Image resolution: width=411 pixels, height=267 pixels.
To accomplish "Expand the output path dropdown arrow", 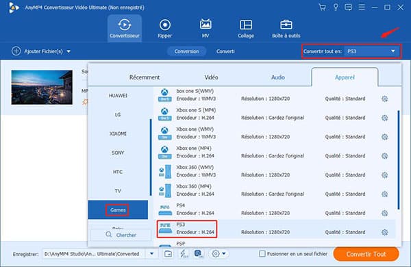I will tap(151, 254).
